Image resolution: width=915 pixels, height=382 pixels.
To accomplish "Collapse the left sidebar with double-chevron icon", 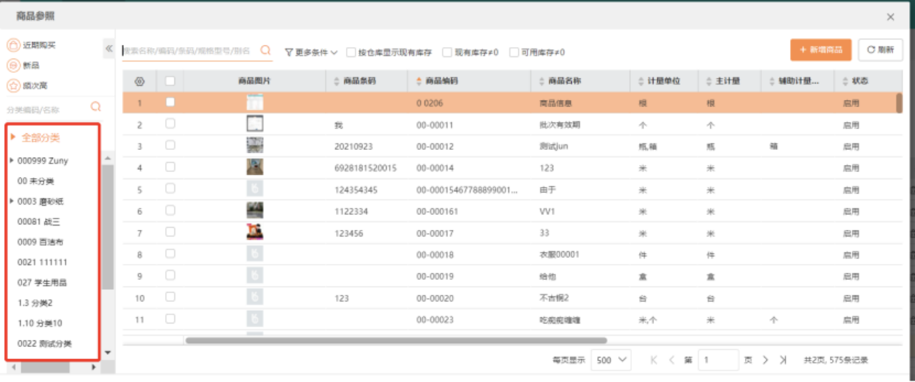I will click(109, 49).
